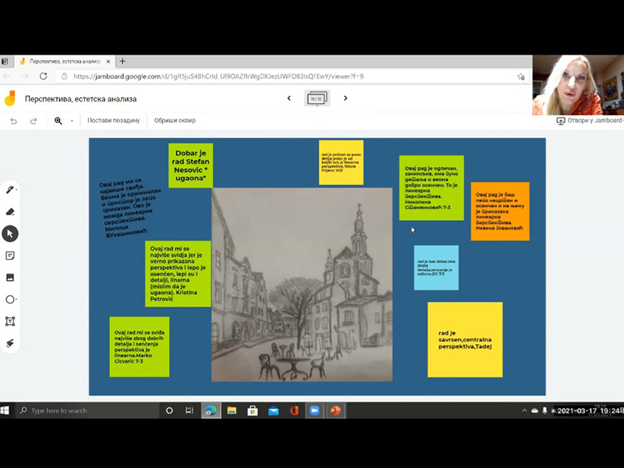Turn on the Laser pointer tool
This screenshot has height=468, width=624.
[x=10, y=343]
